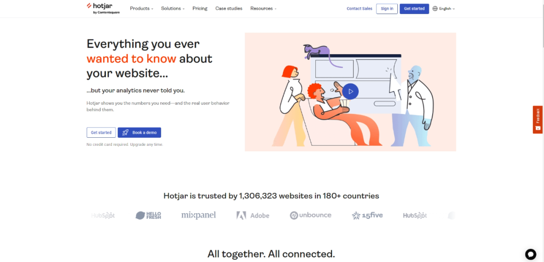Click 'No credit card required' text
The width and height of the screenshot is (544, 262).
click(x=107, y=144)
